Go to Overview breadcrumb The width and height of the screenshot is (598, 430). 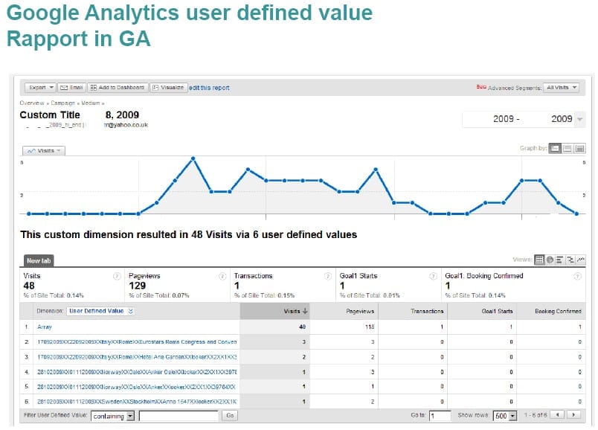tap(32, 103)
